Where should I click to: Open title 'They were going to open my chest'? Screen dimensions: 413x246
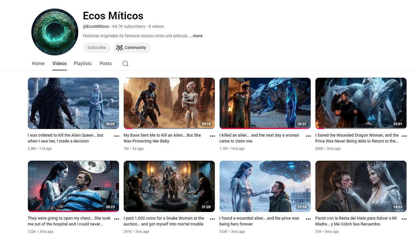tap(69, 221)
